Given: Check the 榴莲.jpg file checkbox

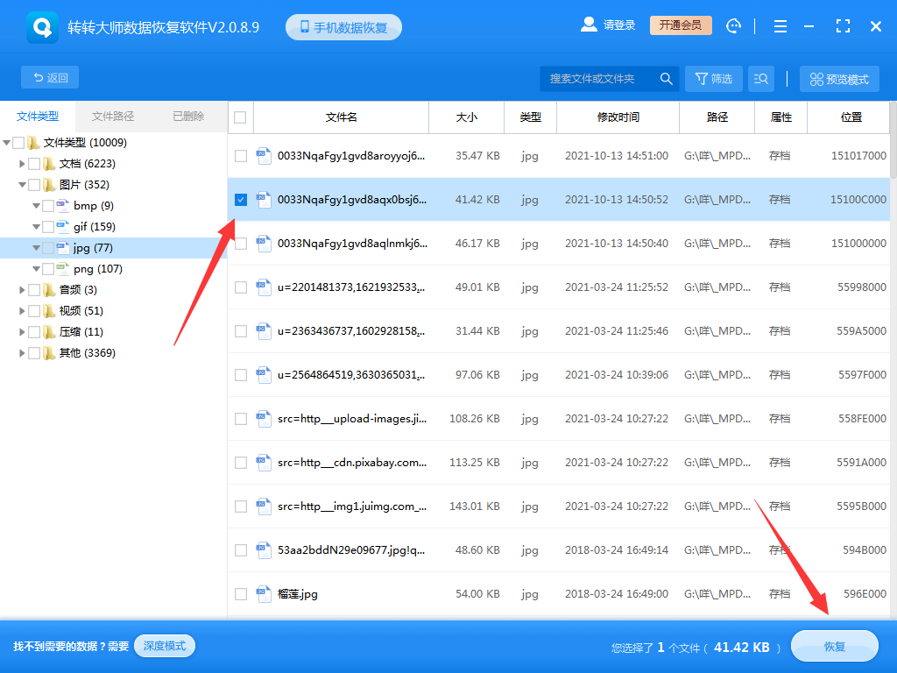Looking at the screenshot, I should [240, 593].
